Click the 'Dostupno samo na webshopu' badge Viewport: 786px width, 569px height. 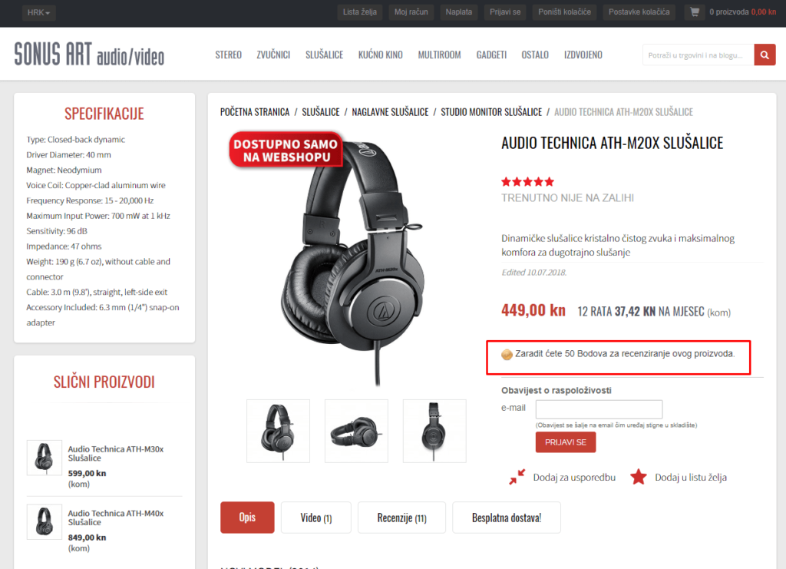point(286,150)
